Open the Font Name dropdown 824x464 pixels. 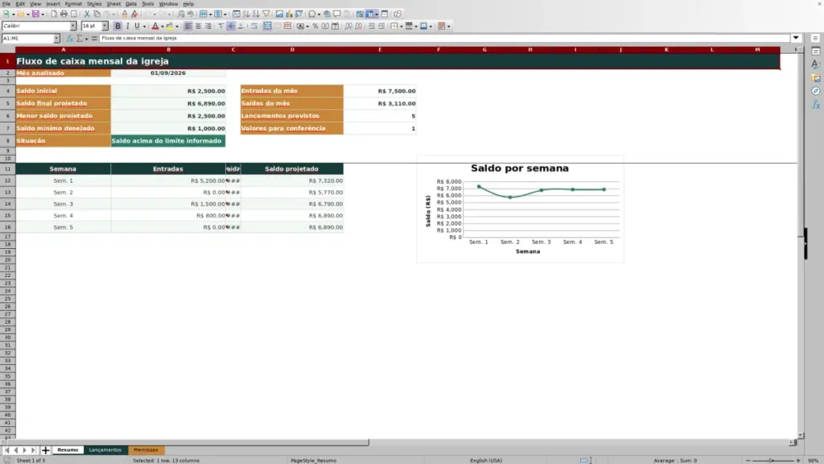(x=73, y=27)
